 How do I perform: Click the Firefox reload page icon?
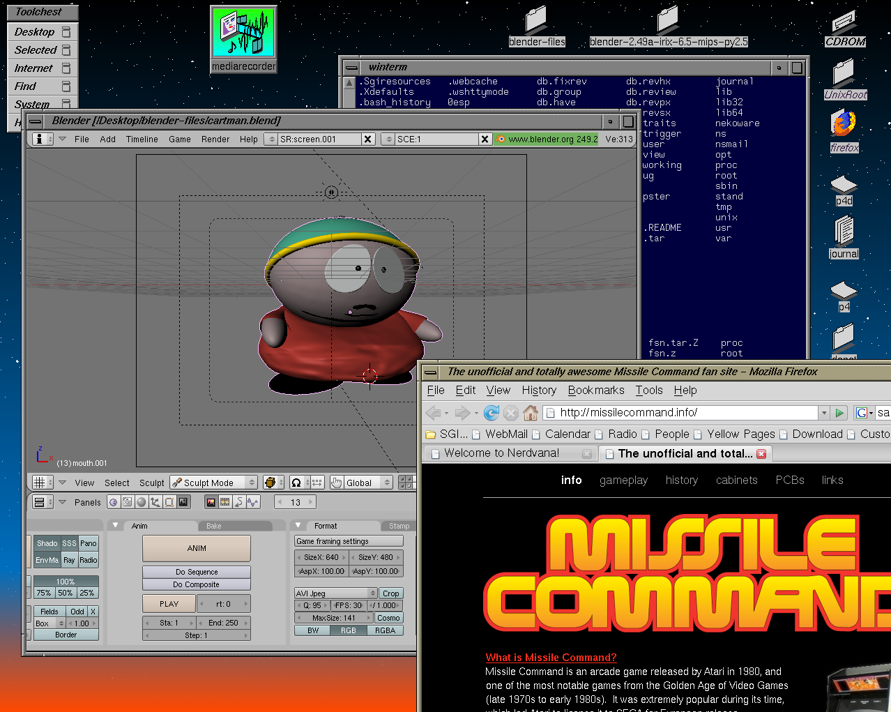pyautogui.click(x=492, y=413)
